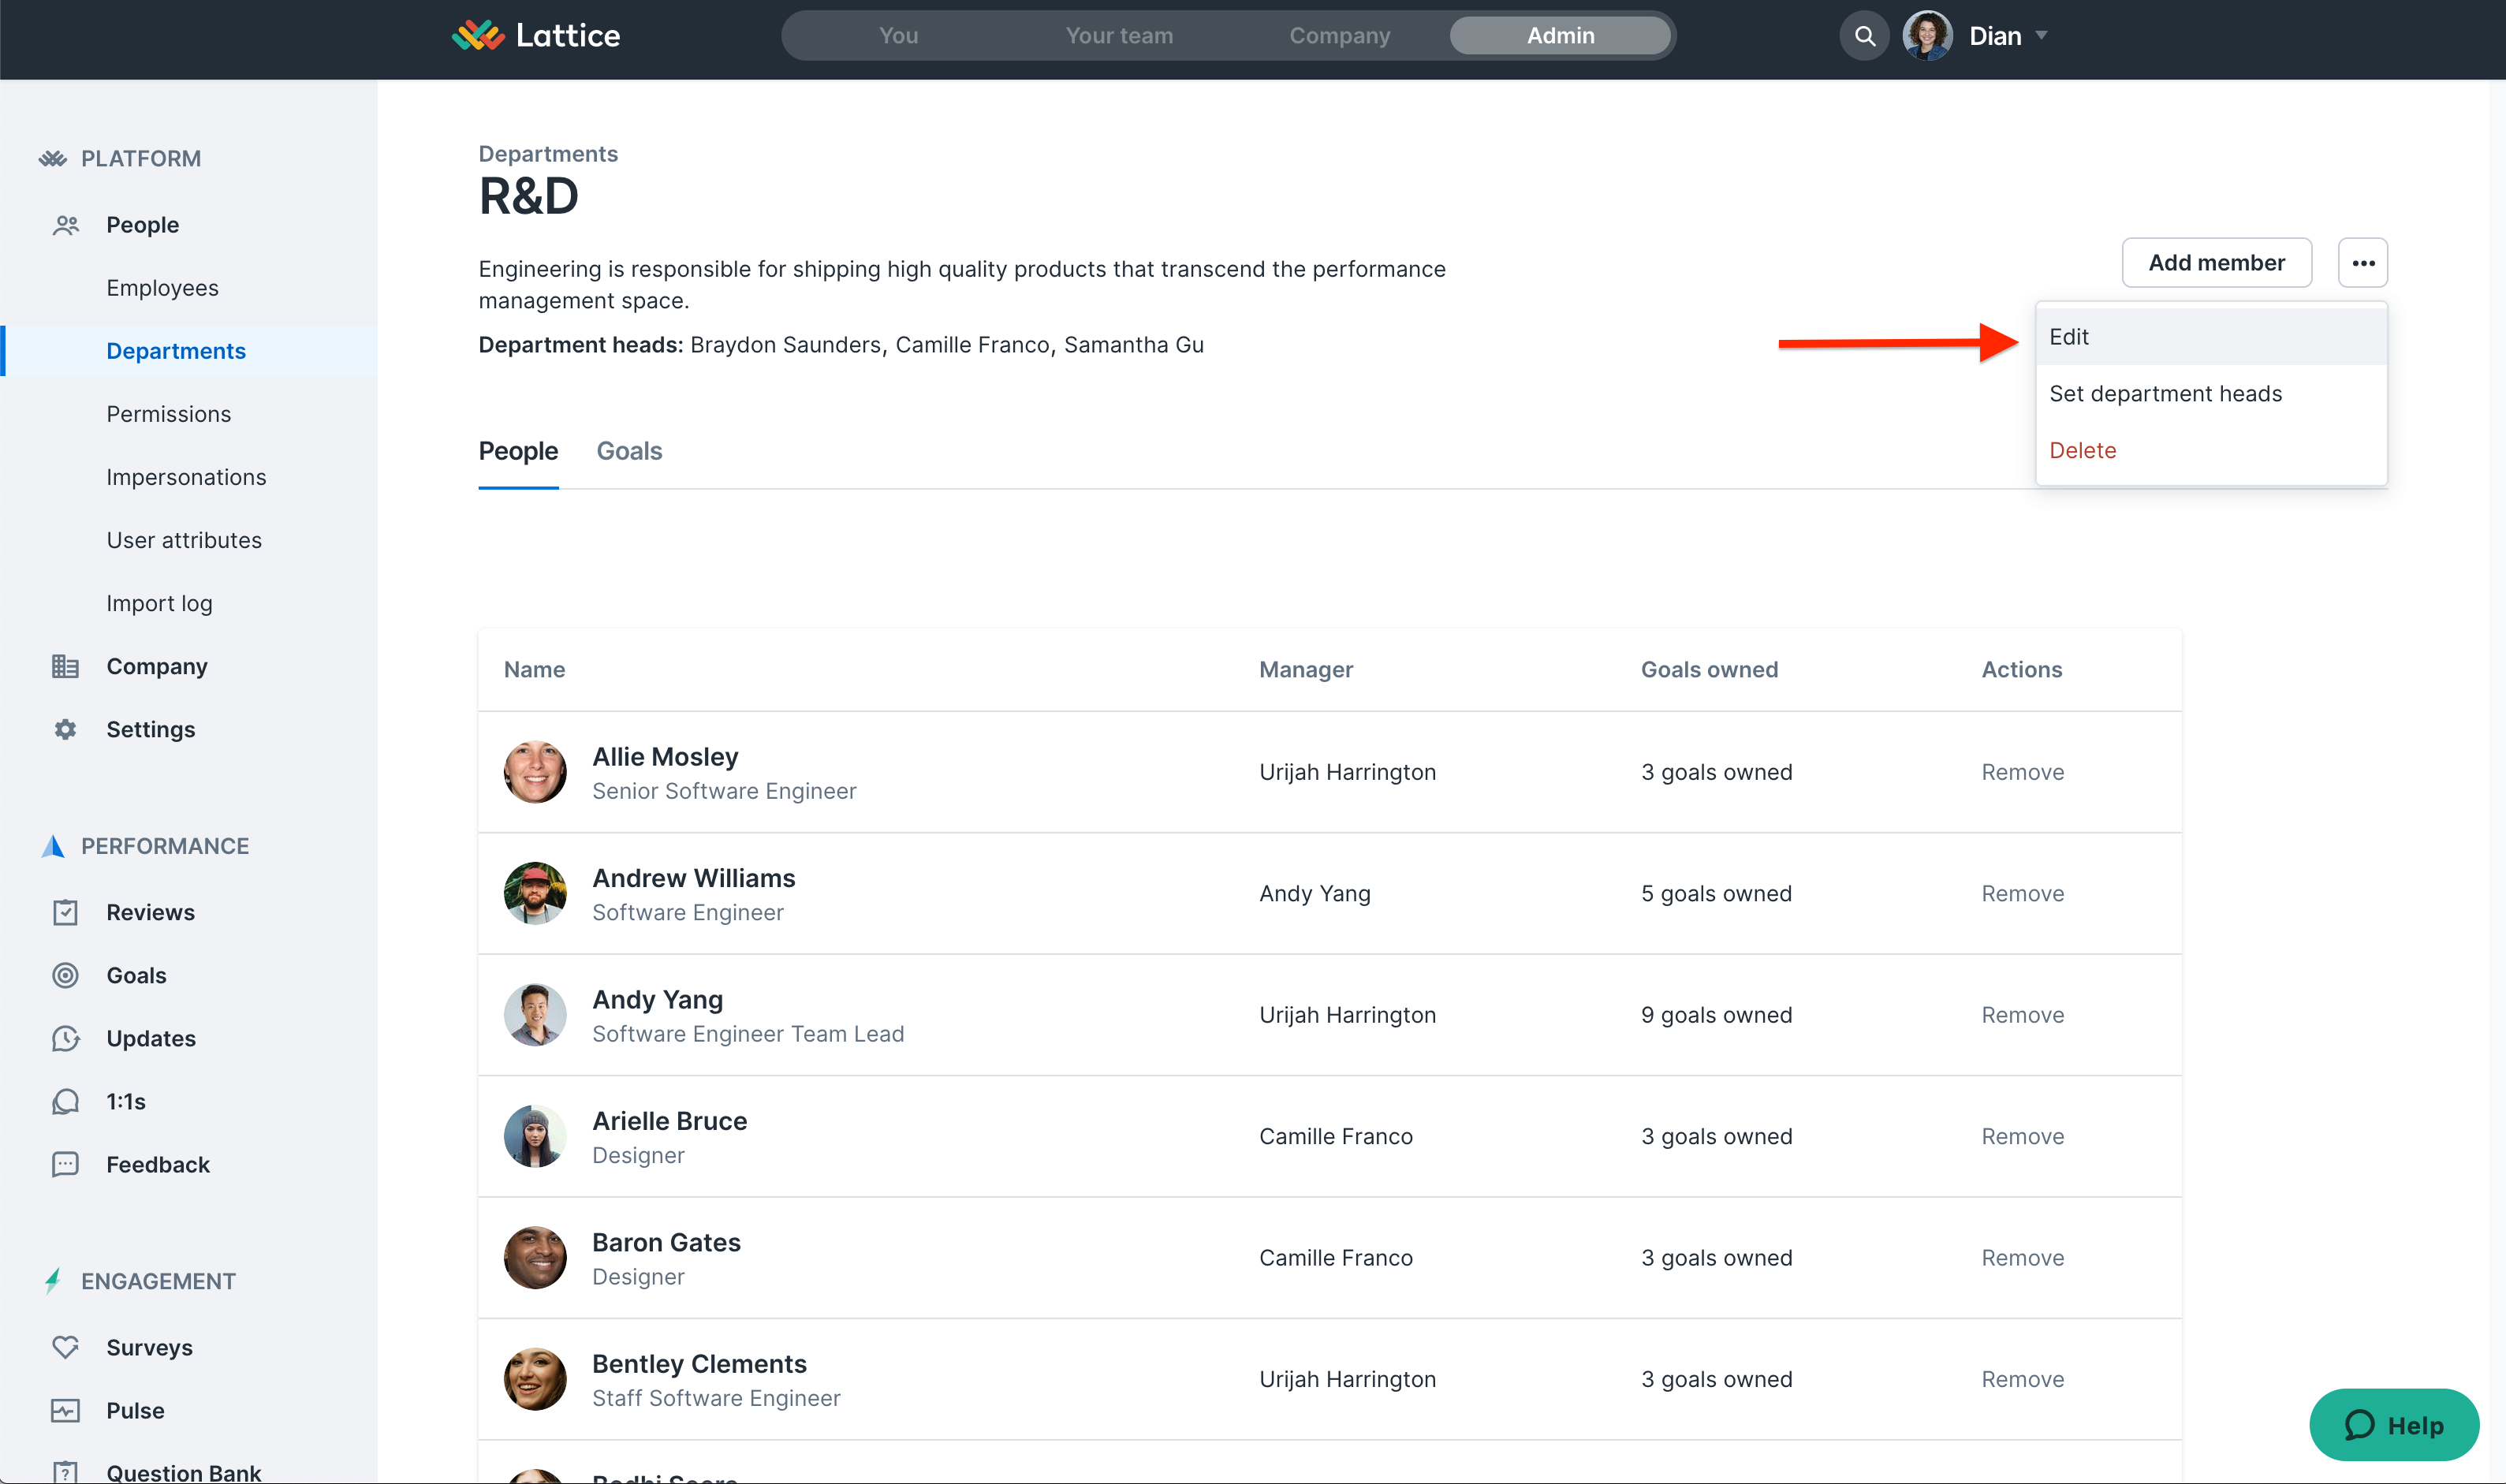This screenshot has width=2506, height=1484.
Task: Open the three-dots department options menu
Action: click(x=2363, y=263)
